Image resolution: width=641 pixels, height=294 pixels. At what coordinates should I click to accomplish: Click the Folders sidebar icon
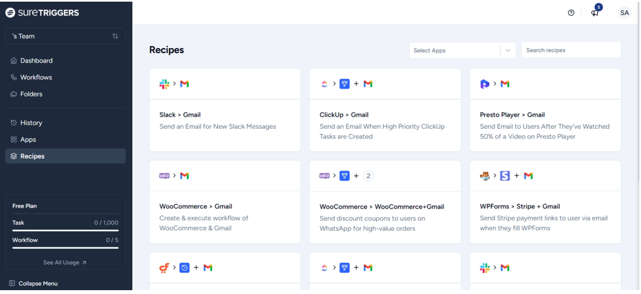(14, 94)
